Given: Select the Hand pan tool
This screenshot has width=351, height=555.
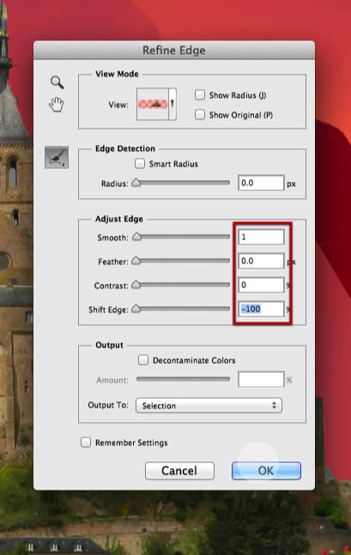Looking at the screenshot, I should click(x=57, y=105).
